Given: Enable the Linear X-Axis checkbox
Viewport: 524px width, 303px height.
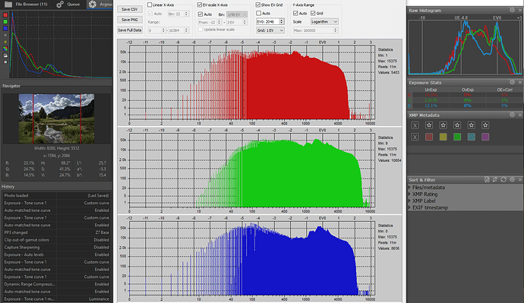Looking at the screenshot, I should (150, 5).
